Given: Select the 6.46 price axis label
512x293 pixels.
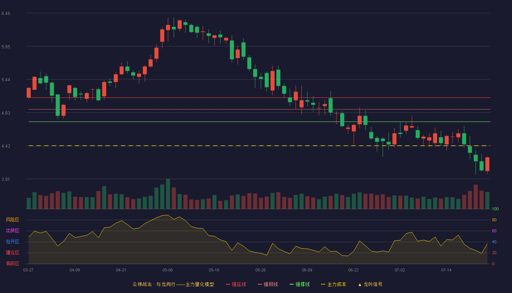Looking at the screenshot, I should click(x=6, y=14).
